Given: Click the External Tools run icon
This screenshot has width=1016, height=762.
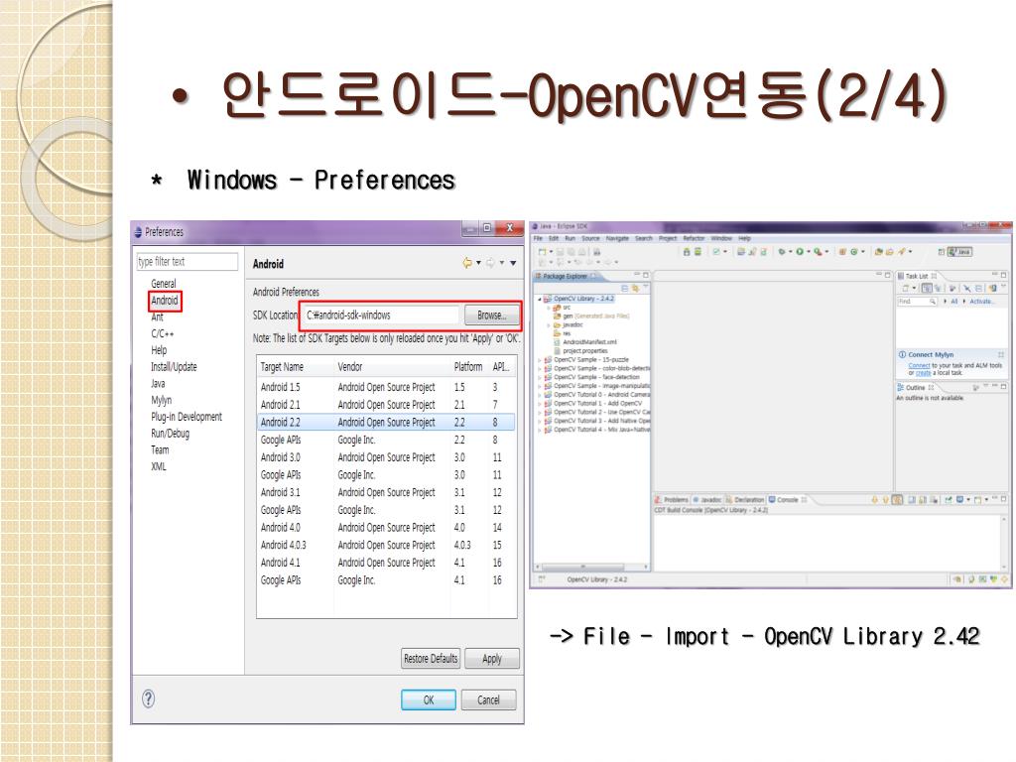Looking at the screenshot, I should tap(819, 251).
